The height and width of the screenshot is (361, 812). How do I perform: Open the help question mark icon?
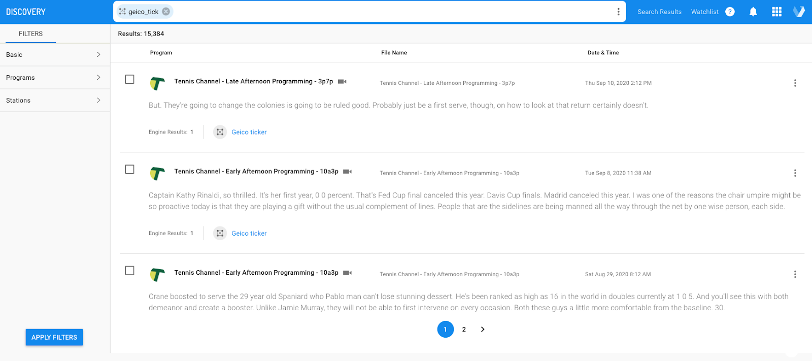(x=730, y=12)
